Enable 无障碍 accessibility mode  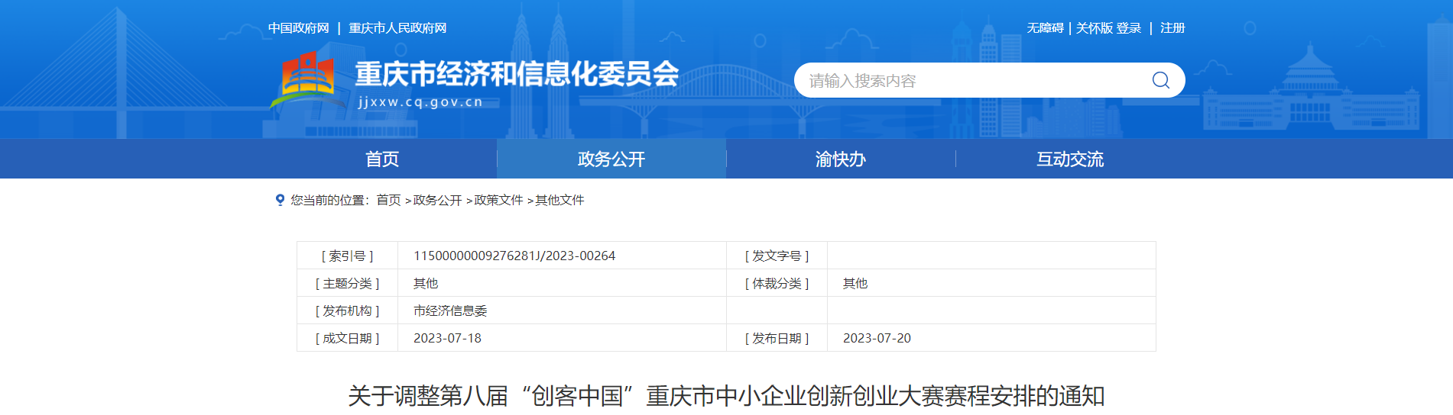coord(1045,28)
